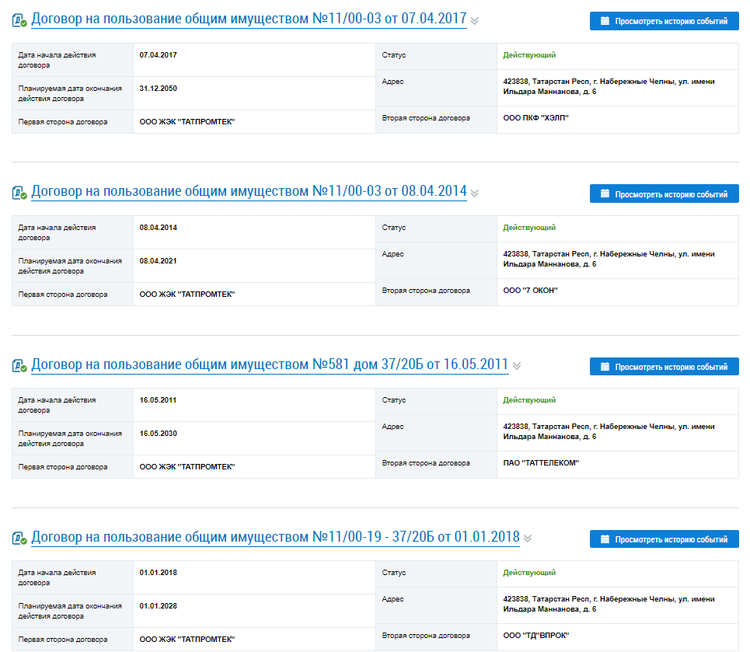
Task: Select start date value 01.01.2018
Action: (x=159, y=573)
